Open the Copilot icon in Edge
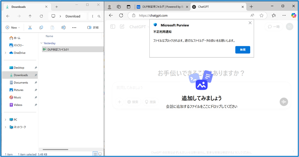Viewport: 299px width, 157px height. tap(294, 15)
